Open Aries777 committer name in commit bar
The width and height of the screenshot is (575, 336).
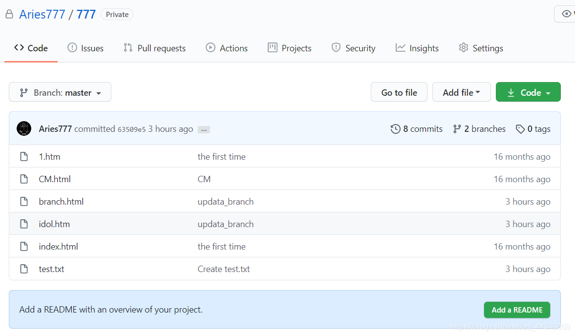pos(55,129)
